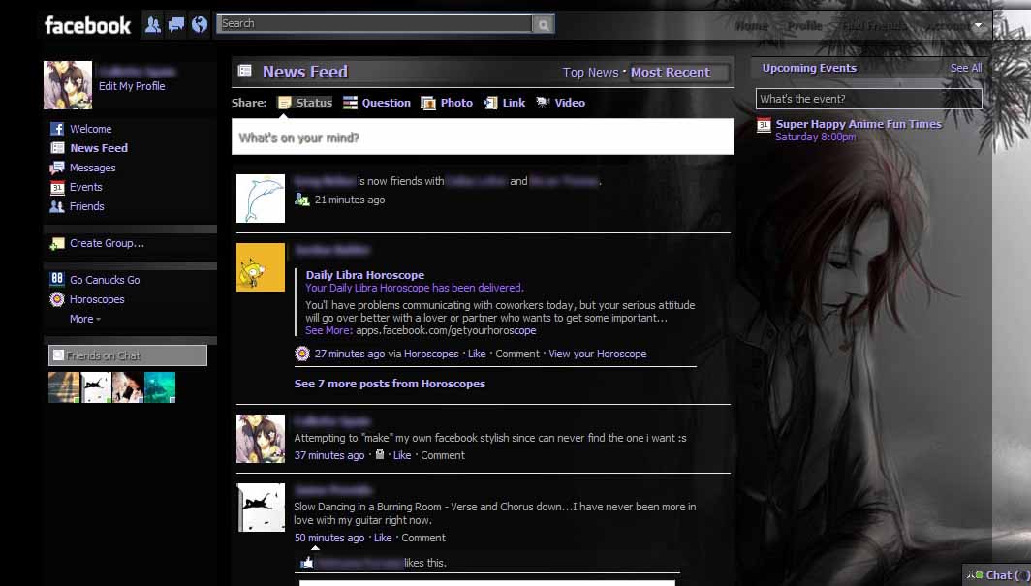Click the 21 minutes ago friendship icon
Viewport: 1031px width, 586px height.
point(301,200)
